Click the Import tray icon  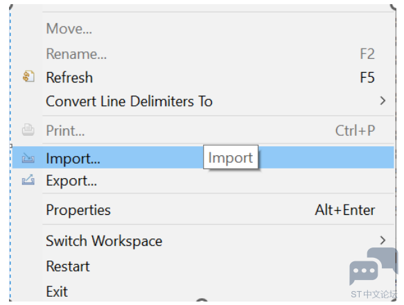click(28, 158)
